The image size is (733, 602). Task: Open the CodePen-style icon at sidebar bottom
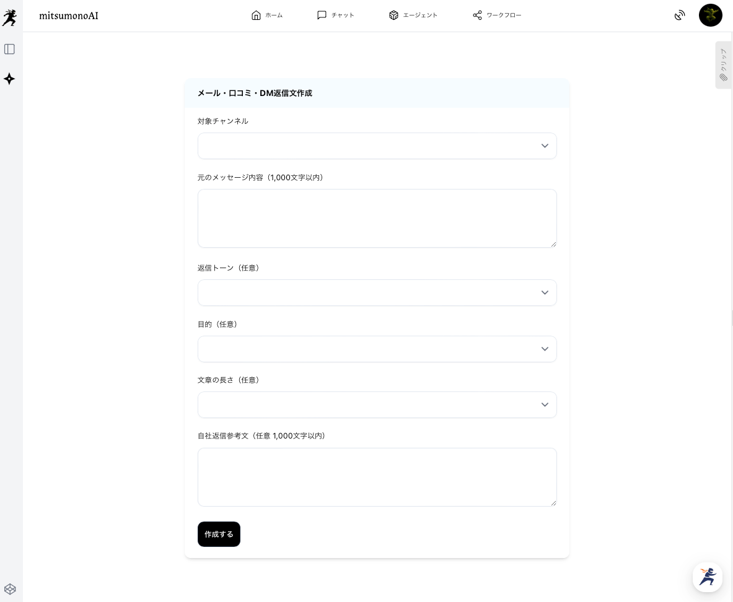coord(9,589)
